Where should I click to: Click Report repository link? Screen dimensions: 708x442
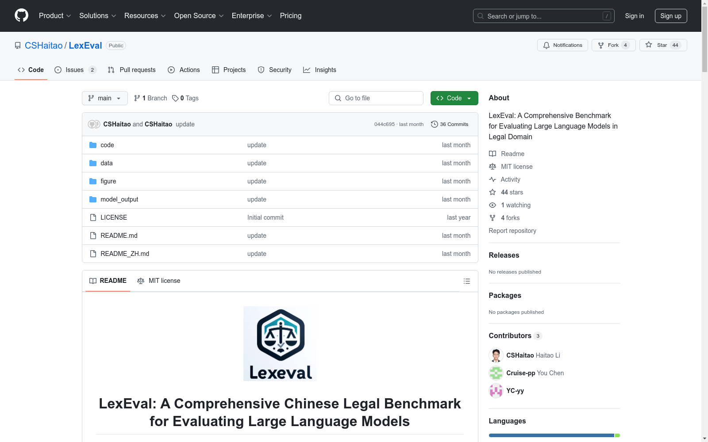512,231
